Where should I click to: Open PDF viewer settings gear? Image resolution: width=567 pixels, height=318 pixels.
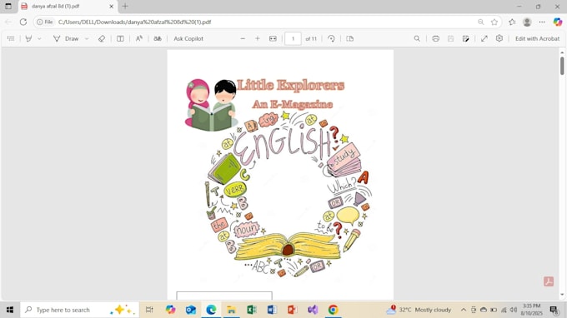click(499, 38)
